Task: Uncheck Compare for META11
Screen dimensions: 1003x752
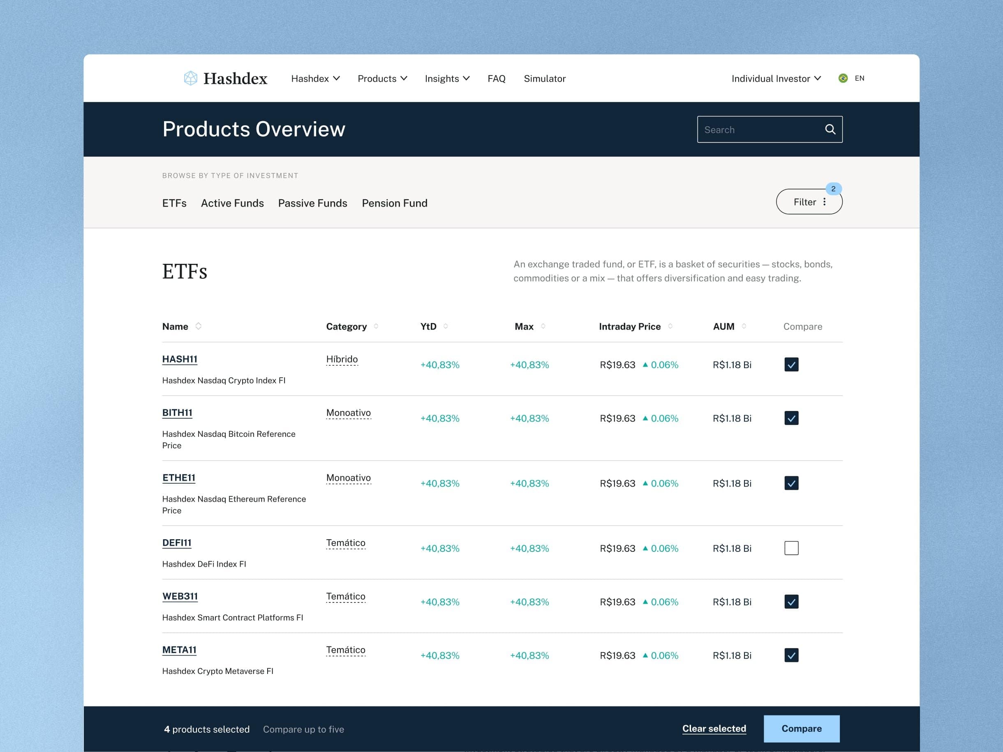Action: click(x=791, y=655)
